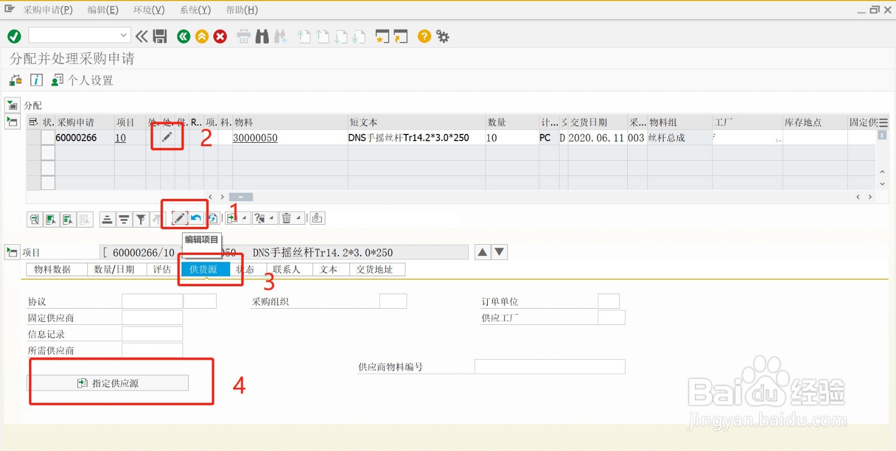The width and height of the screenshot is (896, 451).
Task: Click the 编辑项目 edit pencil button
Action: click(179, 218)
